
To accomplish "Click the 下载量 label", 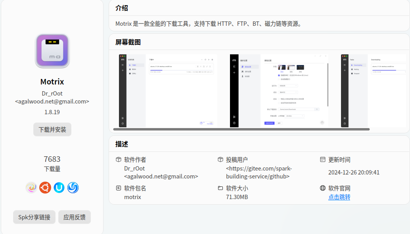I will tap(52, 169).
